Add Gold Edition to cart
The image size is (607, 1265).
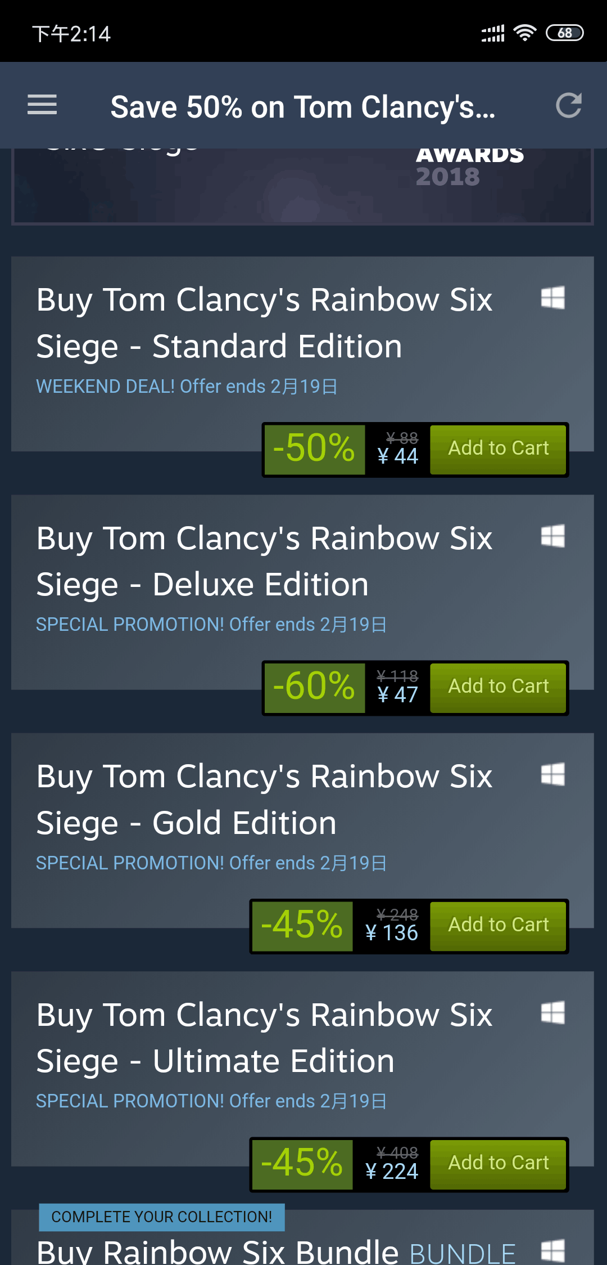pos(498,925)
